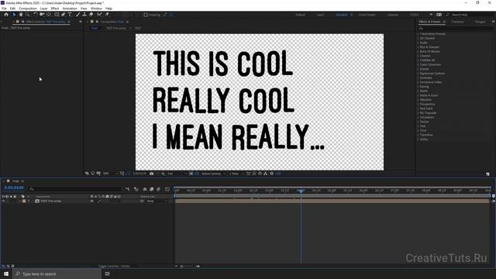Toggle Hide Shy Layers switch in timeline
The height and width of the screenshot is (279, 496).
click(x=145, y=189)
